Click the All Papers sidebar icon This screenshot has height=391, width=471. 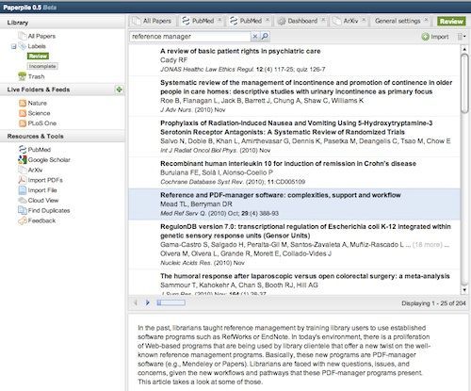point(23,36)
